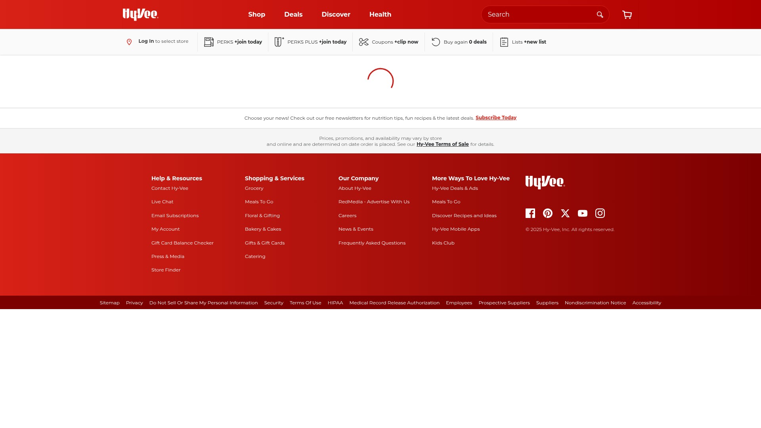This screenshot has height=428, width=761.
Task: Click Lists +new list
Action: click(x=529, y=42)
